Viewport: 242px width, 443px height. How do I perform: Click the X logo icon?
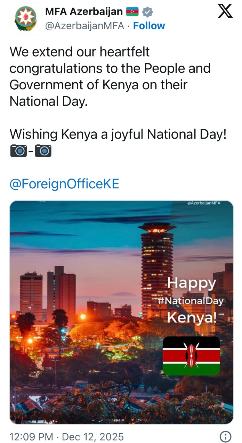pyautogui.click(x=225, y=11)
